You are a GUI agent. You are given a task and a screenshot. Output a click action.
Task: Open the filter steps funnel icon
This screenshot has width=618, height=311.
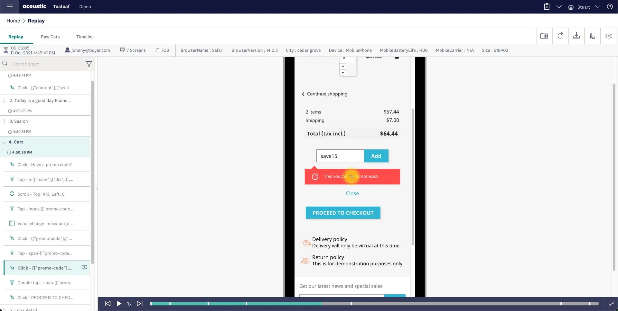(x=89, y=64)
